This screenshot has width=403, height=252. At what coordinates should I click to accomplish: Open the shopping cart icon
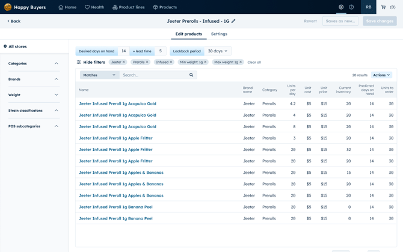click(x=383, y=7)
